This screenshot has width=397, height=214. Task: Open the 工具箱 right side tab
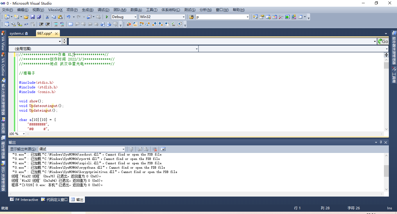click(x=394, y=75)
